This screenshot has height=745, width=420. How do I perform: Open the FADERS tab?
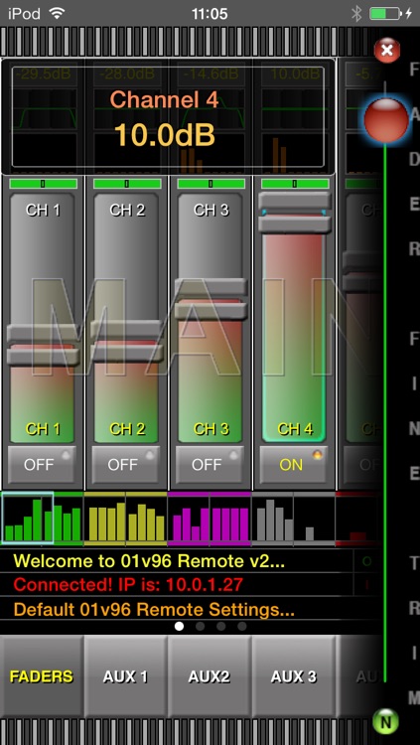pyautogui.click(x=42, y=676)
